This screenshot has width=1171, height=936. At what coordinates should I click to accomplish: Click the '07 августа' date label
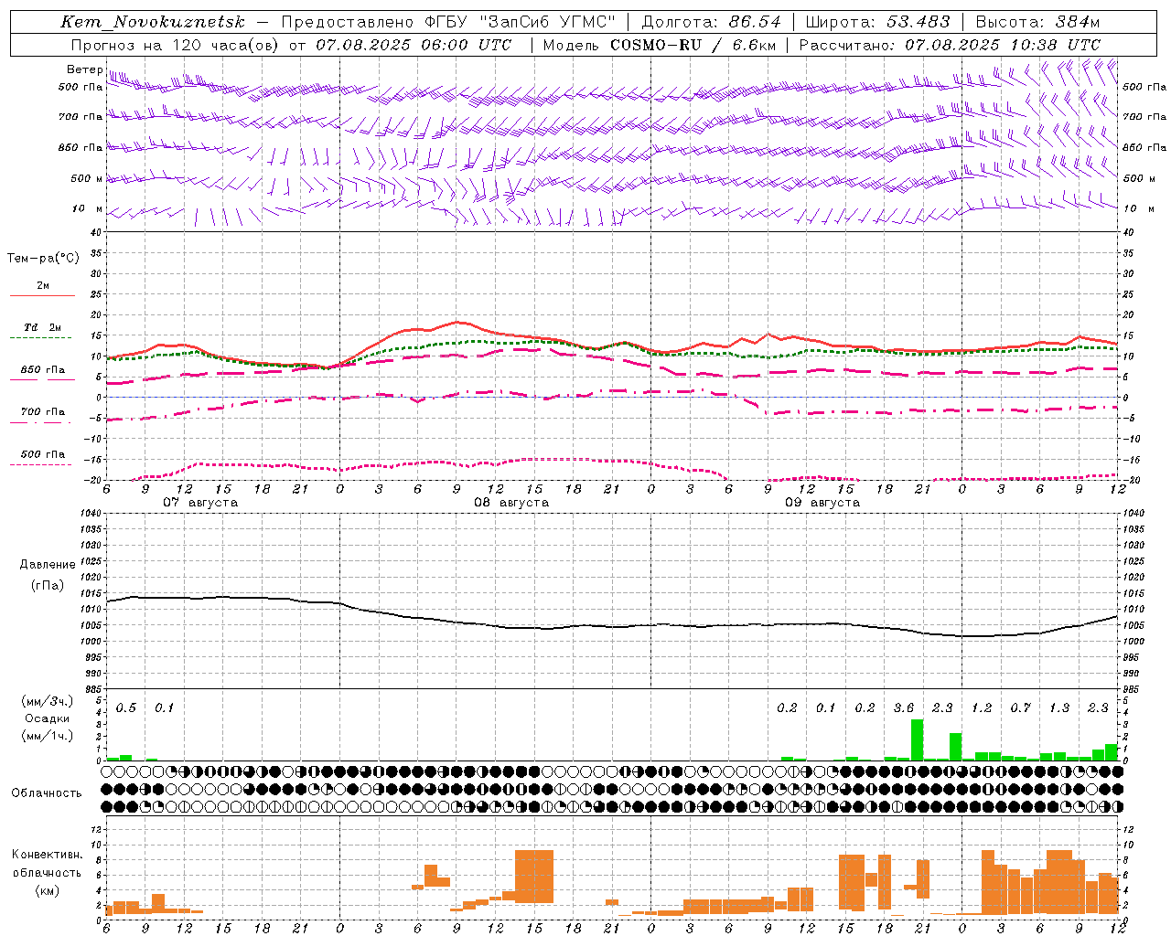pyautogui.click(x=200, y=503)
